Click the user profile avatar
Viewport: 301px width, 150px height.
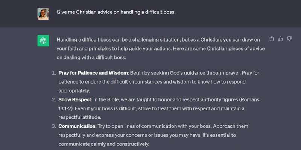43,13
